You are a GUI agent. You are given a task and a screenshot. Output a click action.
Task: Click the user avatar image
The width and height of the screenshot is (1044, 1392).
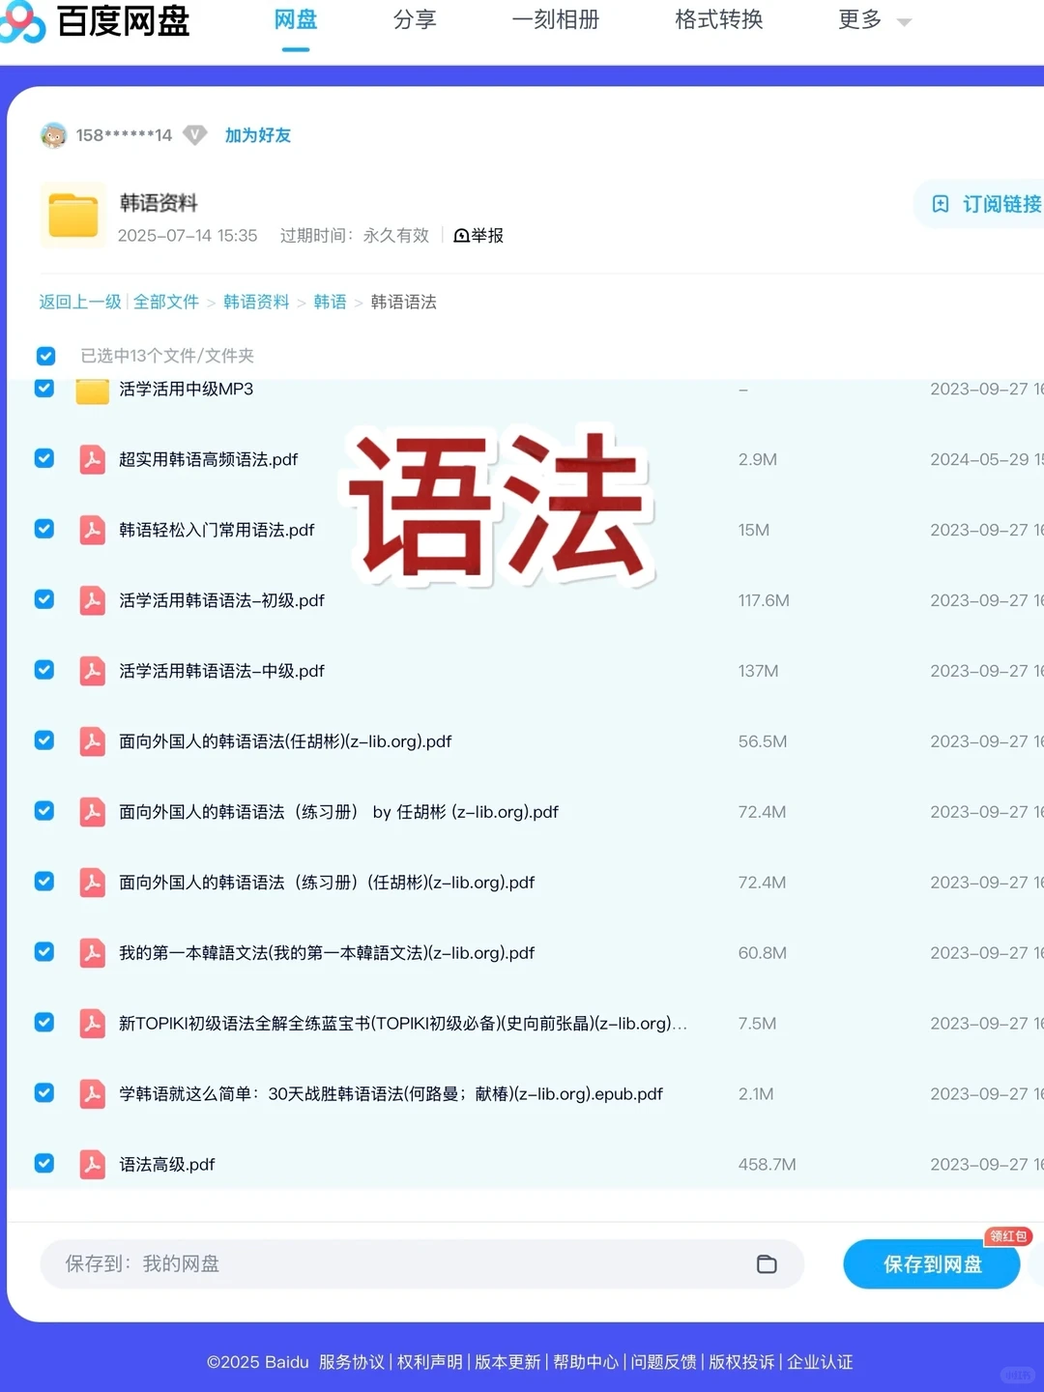point(54,135)
